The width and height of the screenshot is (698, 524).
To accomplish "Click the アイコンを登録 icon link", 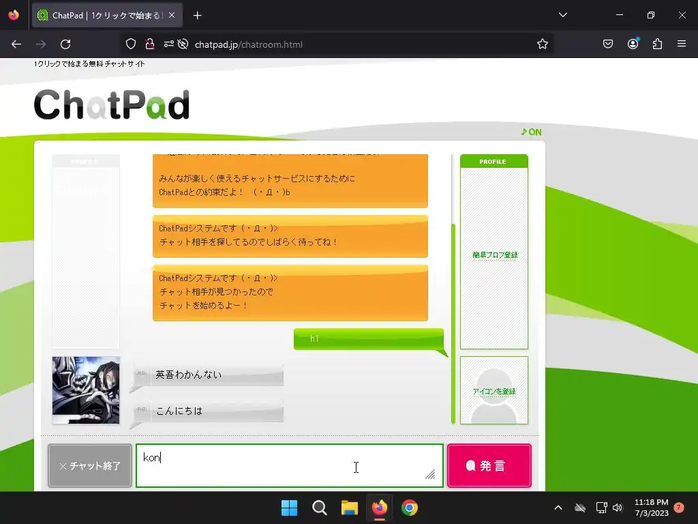I will (x=494, y=391).
